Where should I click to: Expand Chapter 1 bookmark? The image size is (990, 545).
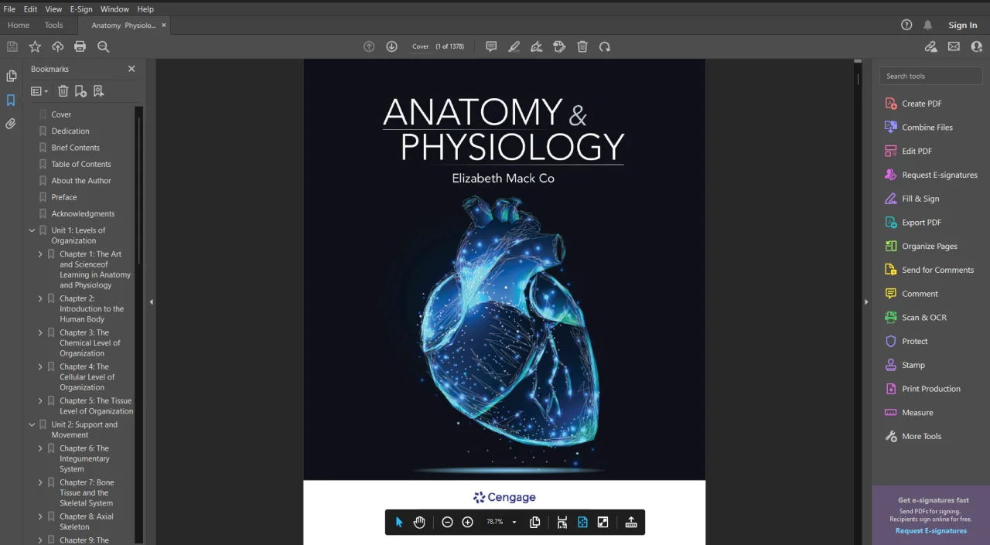[x=40, y=254]
